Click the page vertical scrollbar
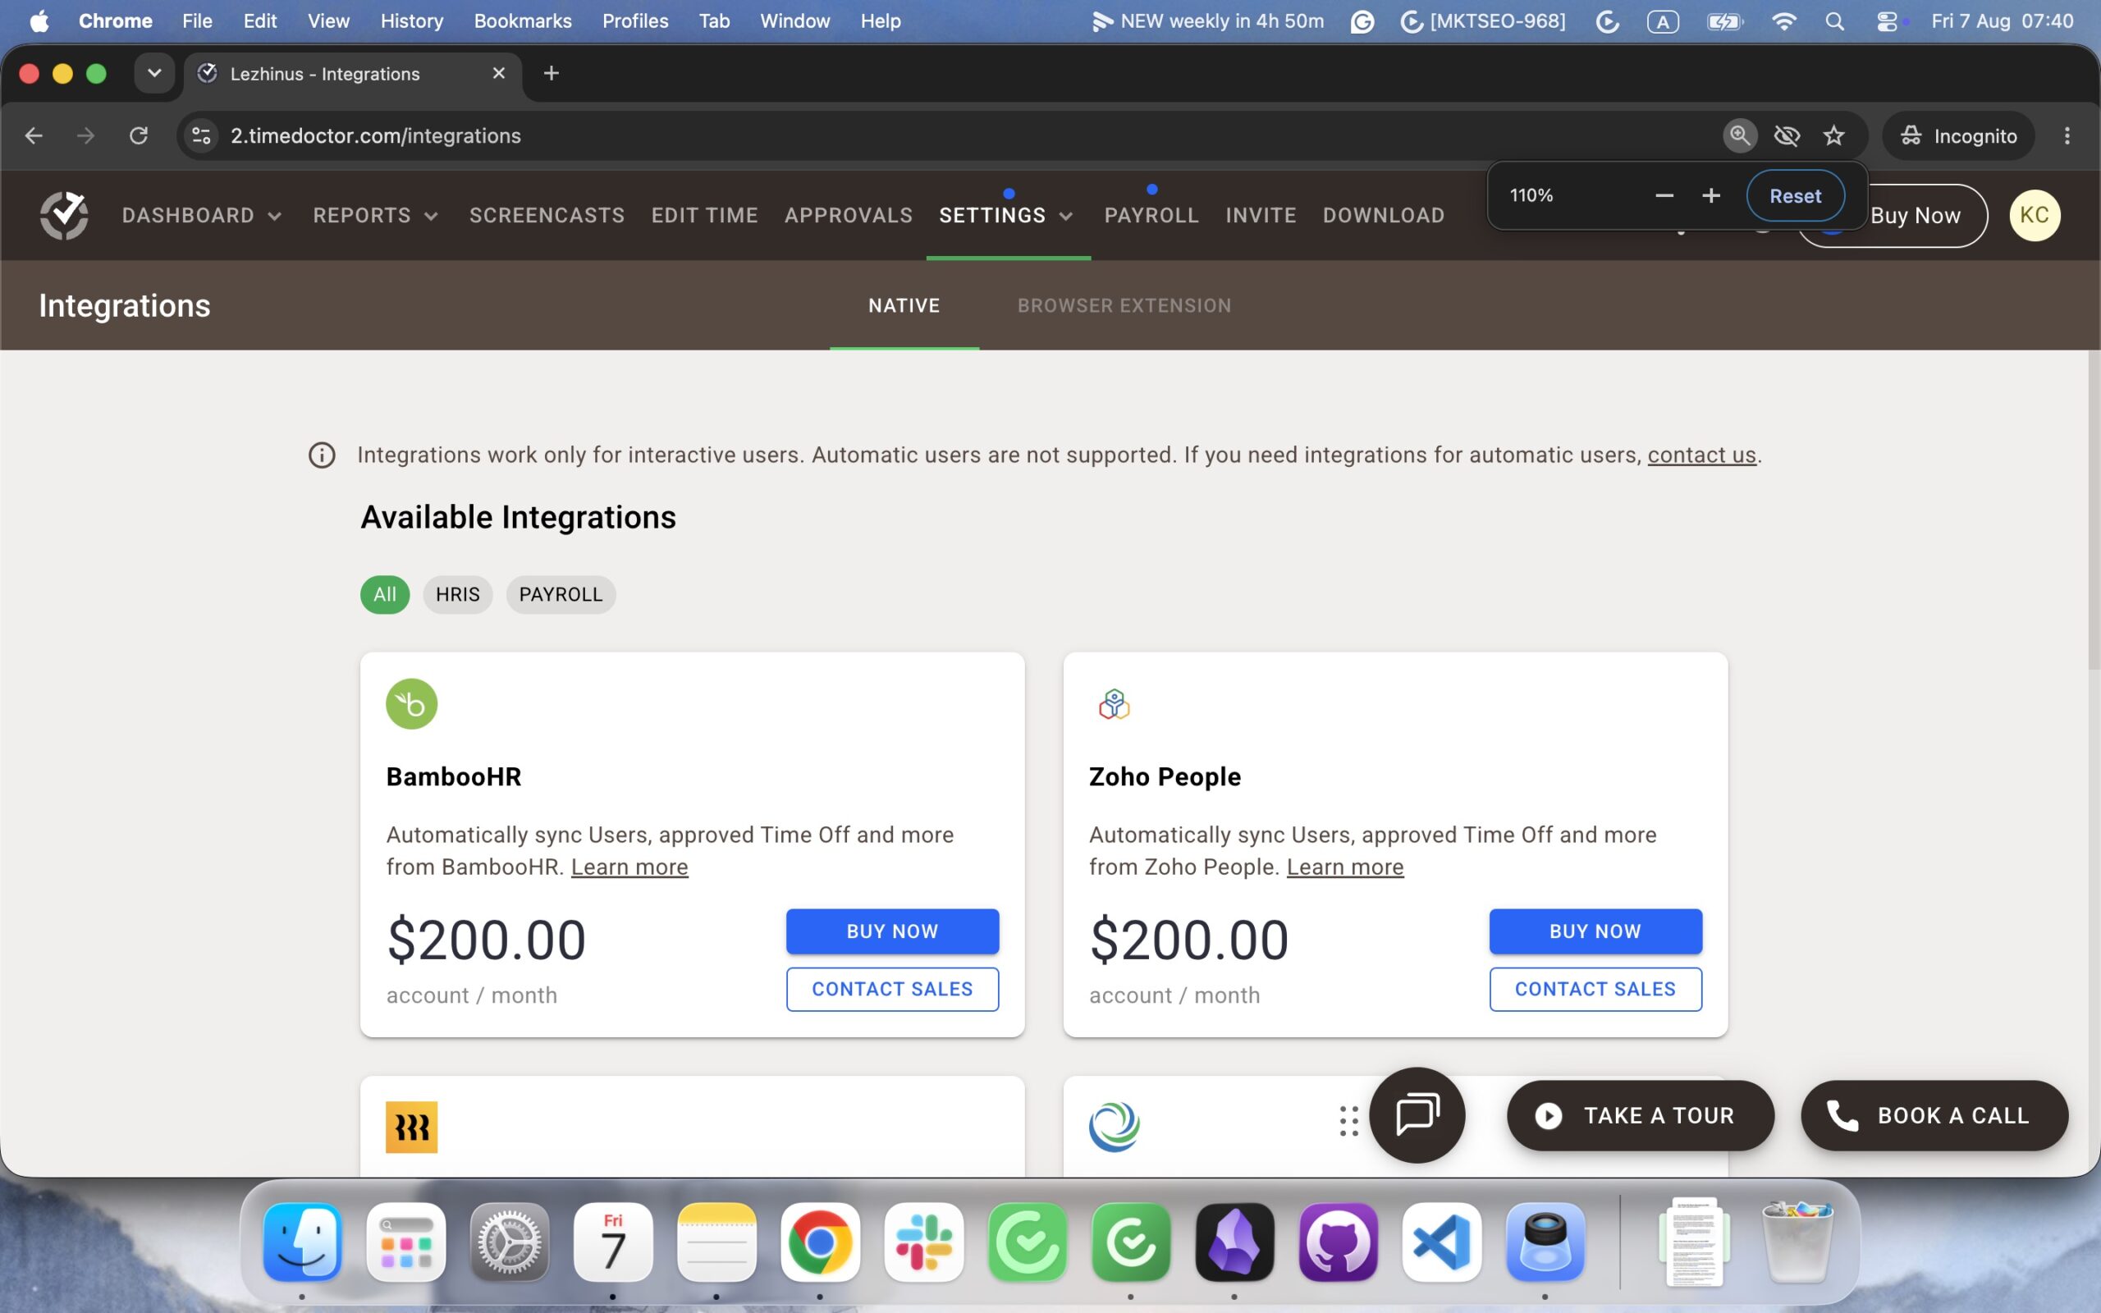Viewport: 2101px width, 1313px height. point(2093,510)
